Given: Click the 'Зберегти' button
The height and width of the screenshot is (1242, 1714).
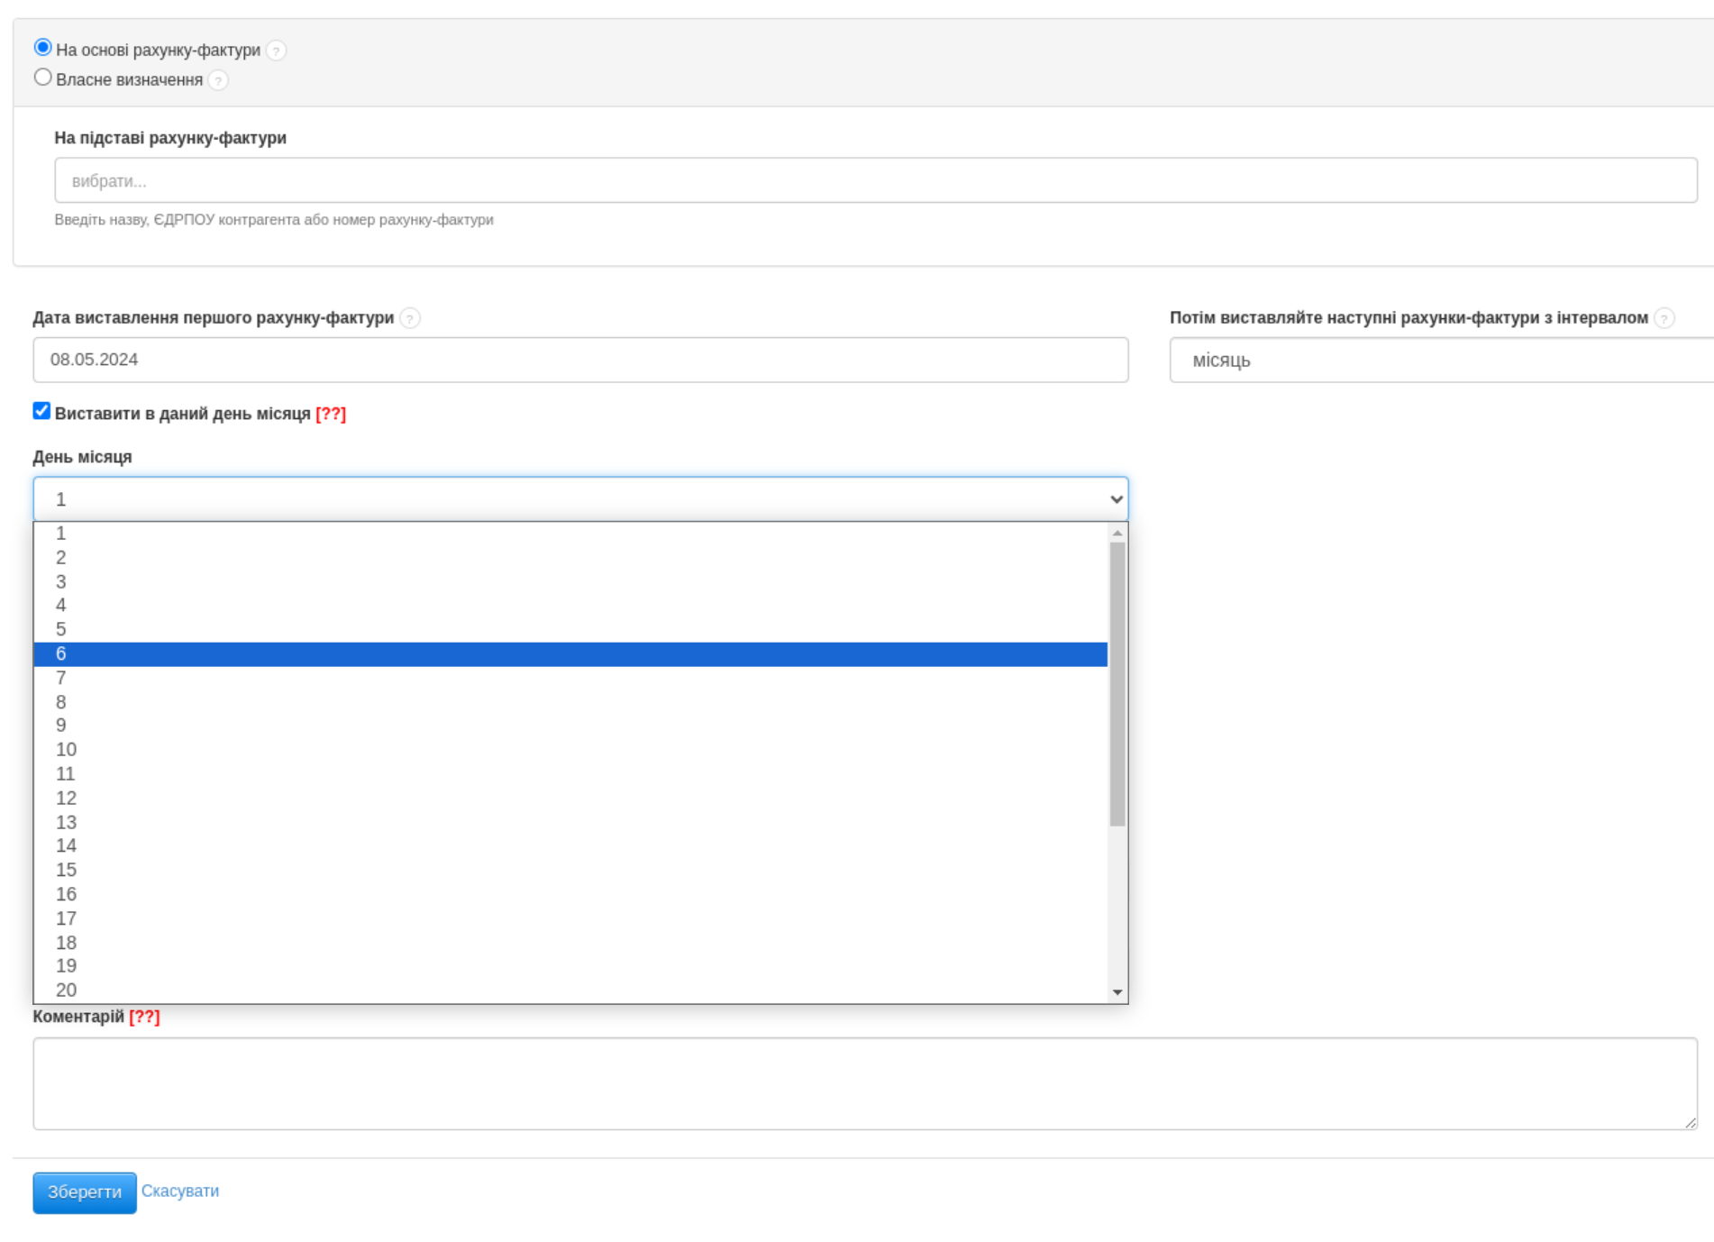Looking at the screenshot, I should pos(85,1192).
